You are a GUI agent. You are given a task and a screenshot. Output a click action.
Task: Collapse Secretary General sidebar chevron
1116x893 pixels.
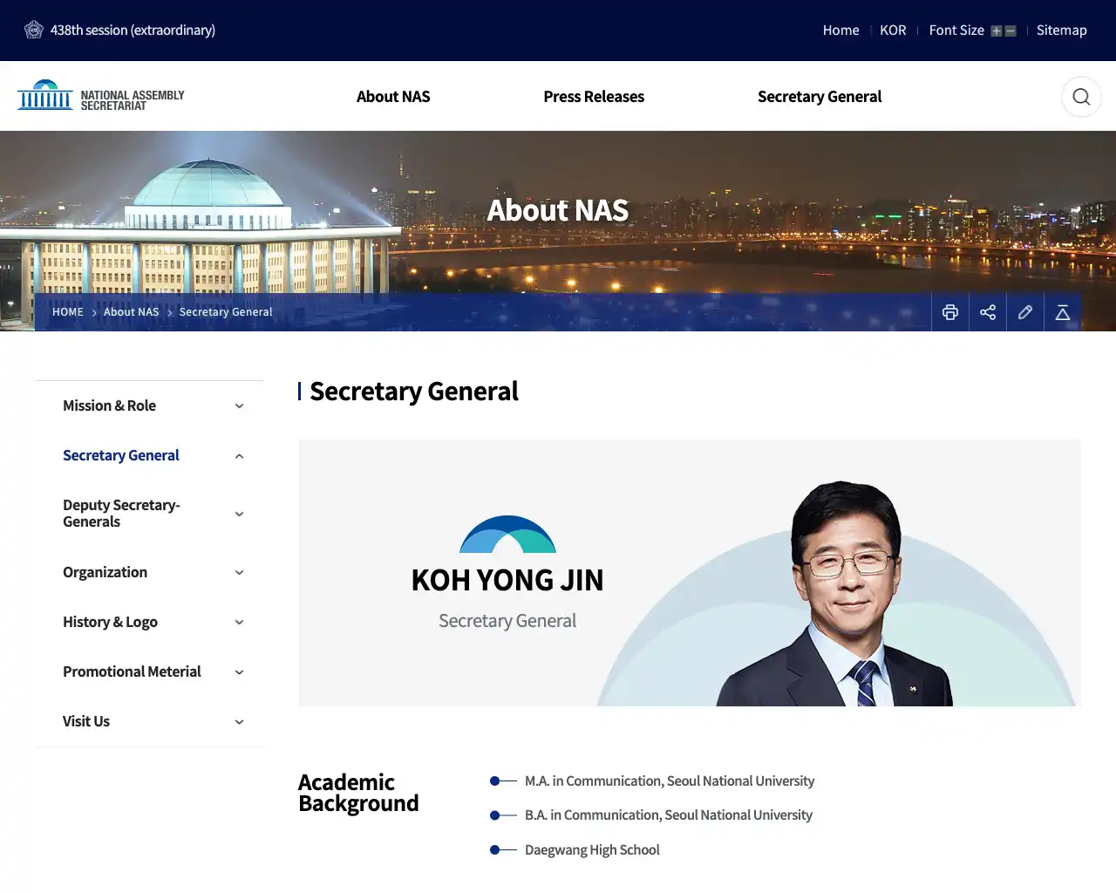coord(239,456)
